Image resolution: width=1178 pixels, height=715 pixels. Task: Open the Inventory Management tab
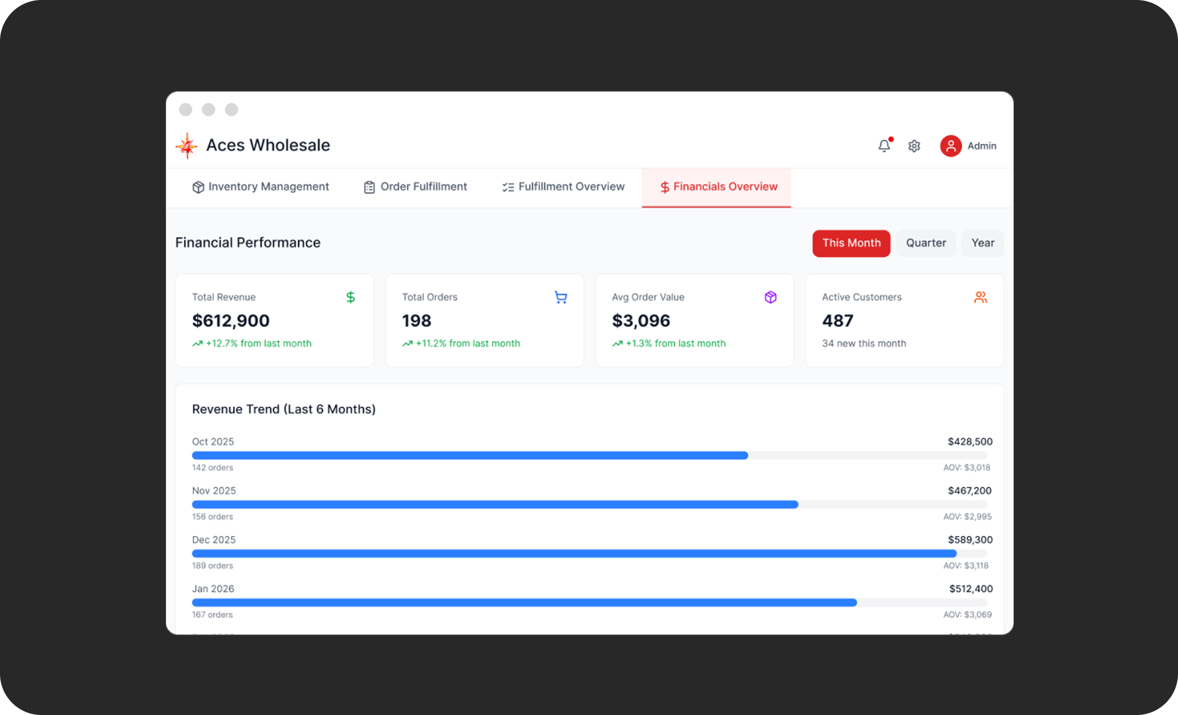click(x=260, y=187)
